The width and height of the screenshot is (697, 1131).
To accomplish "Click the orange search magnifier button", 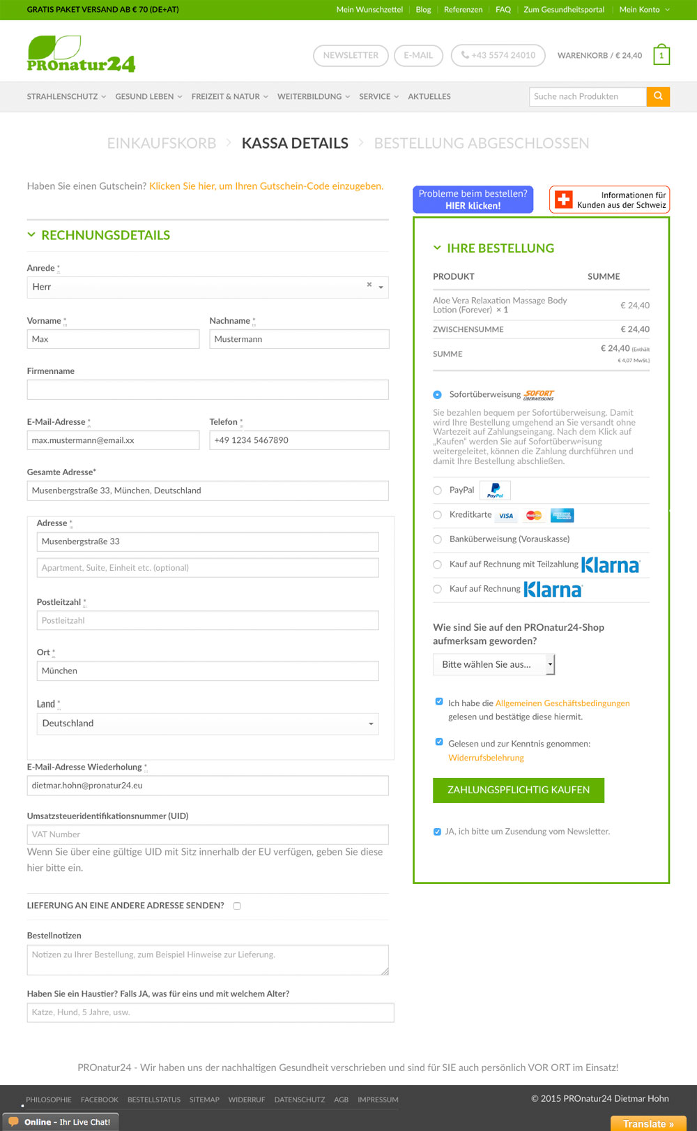I will click(658, 96).
